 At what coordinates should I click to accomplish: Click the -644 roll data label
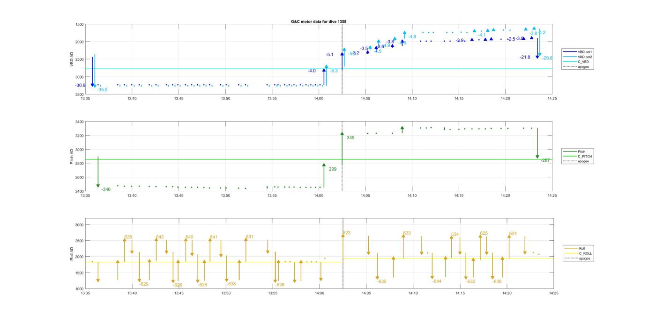pos(437,281)
